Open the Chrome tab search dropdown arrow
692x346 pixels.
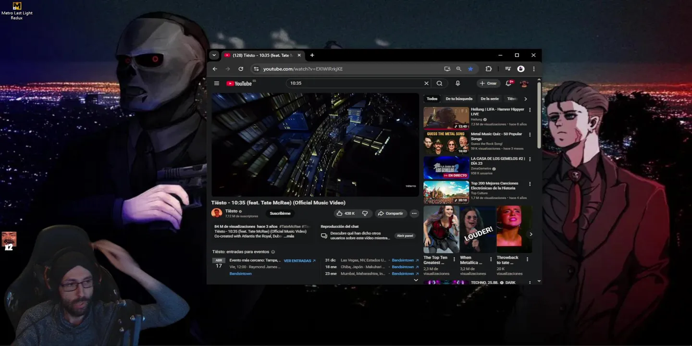click(214, 55)
